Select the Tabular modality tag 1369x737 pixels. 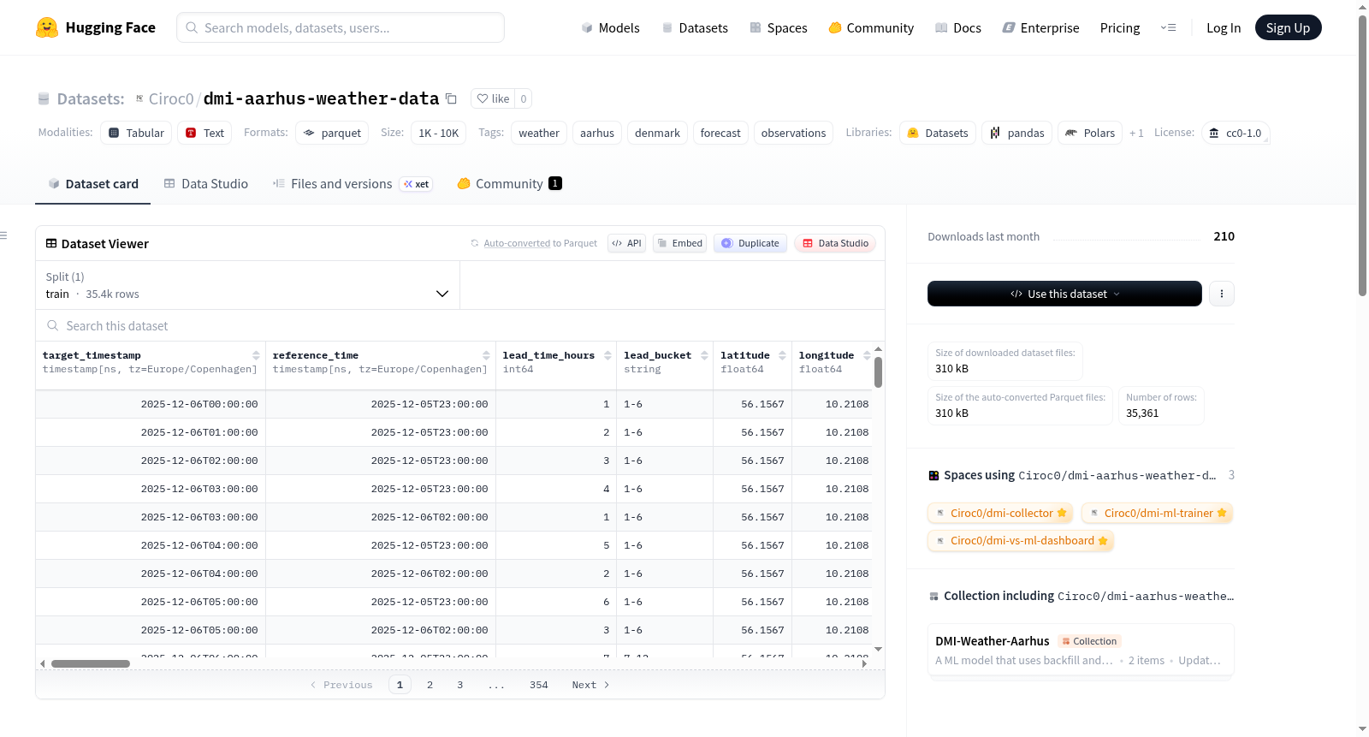[x=136, y=133]
